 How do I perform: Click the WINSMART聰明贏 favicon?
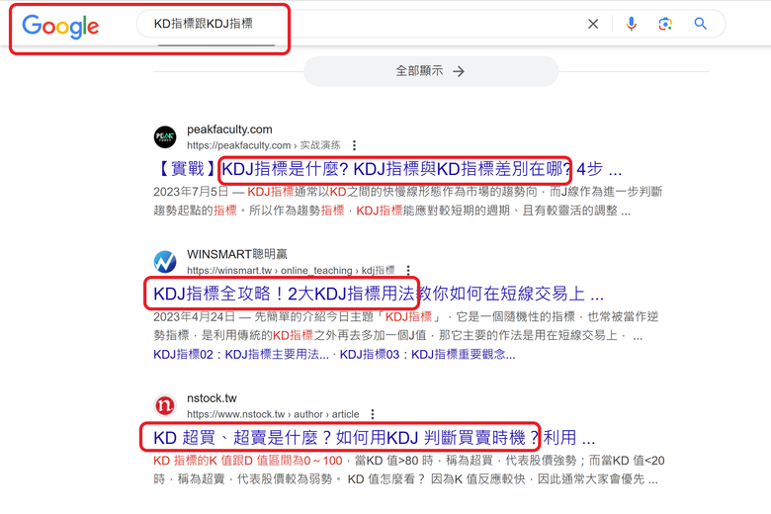(165, 262)
